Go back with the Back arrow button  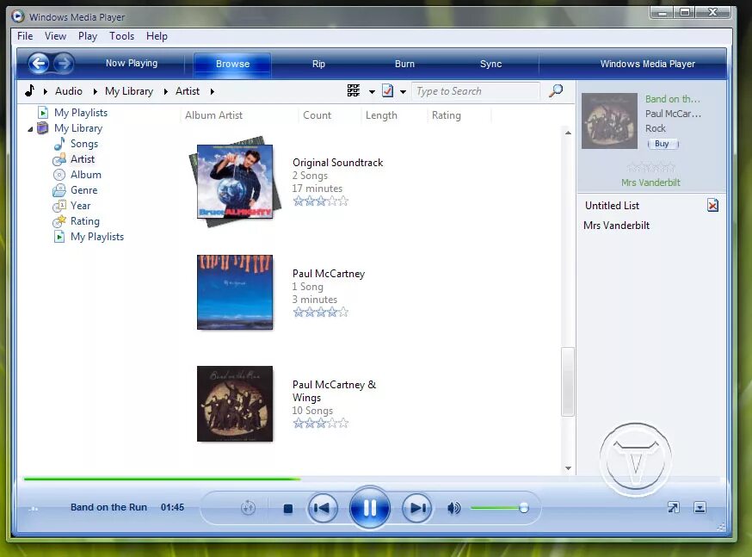(x=39, y=64)
